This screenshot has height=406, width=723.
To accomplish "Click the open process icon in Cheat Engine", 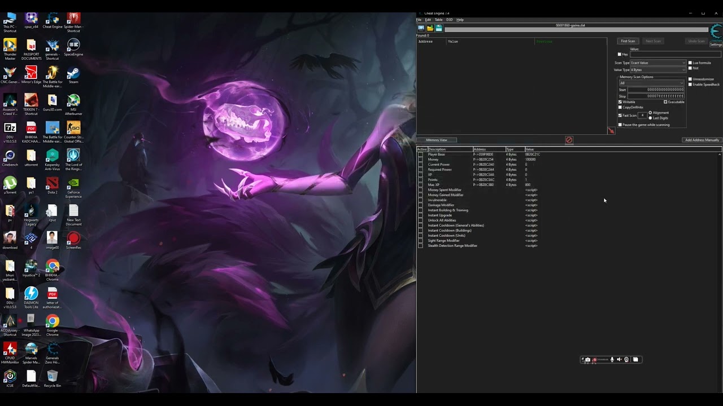I will [421, 28].
